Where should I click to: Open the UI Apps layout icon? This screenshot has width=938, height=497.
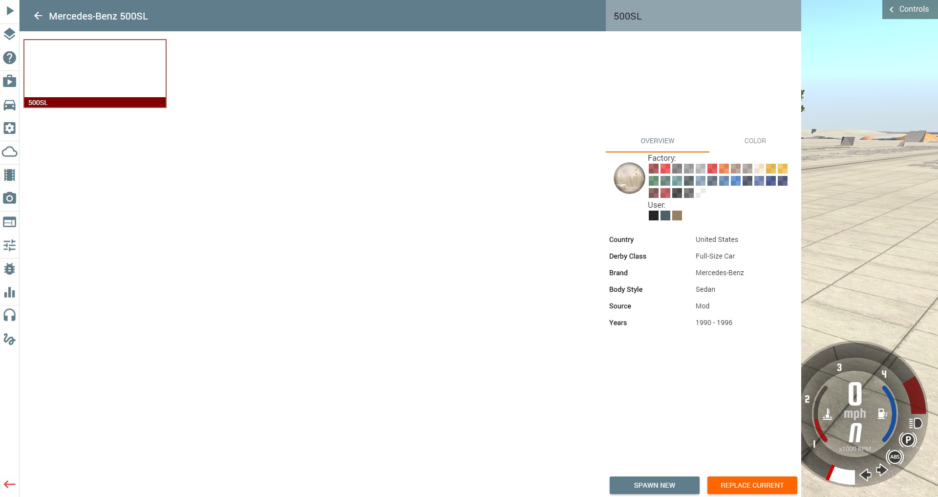10,222
